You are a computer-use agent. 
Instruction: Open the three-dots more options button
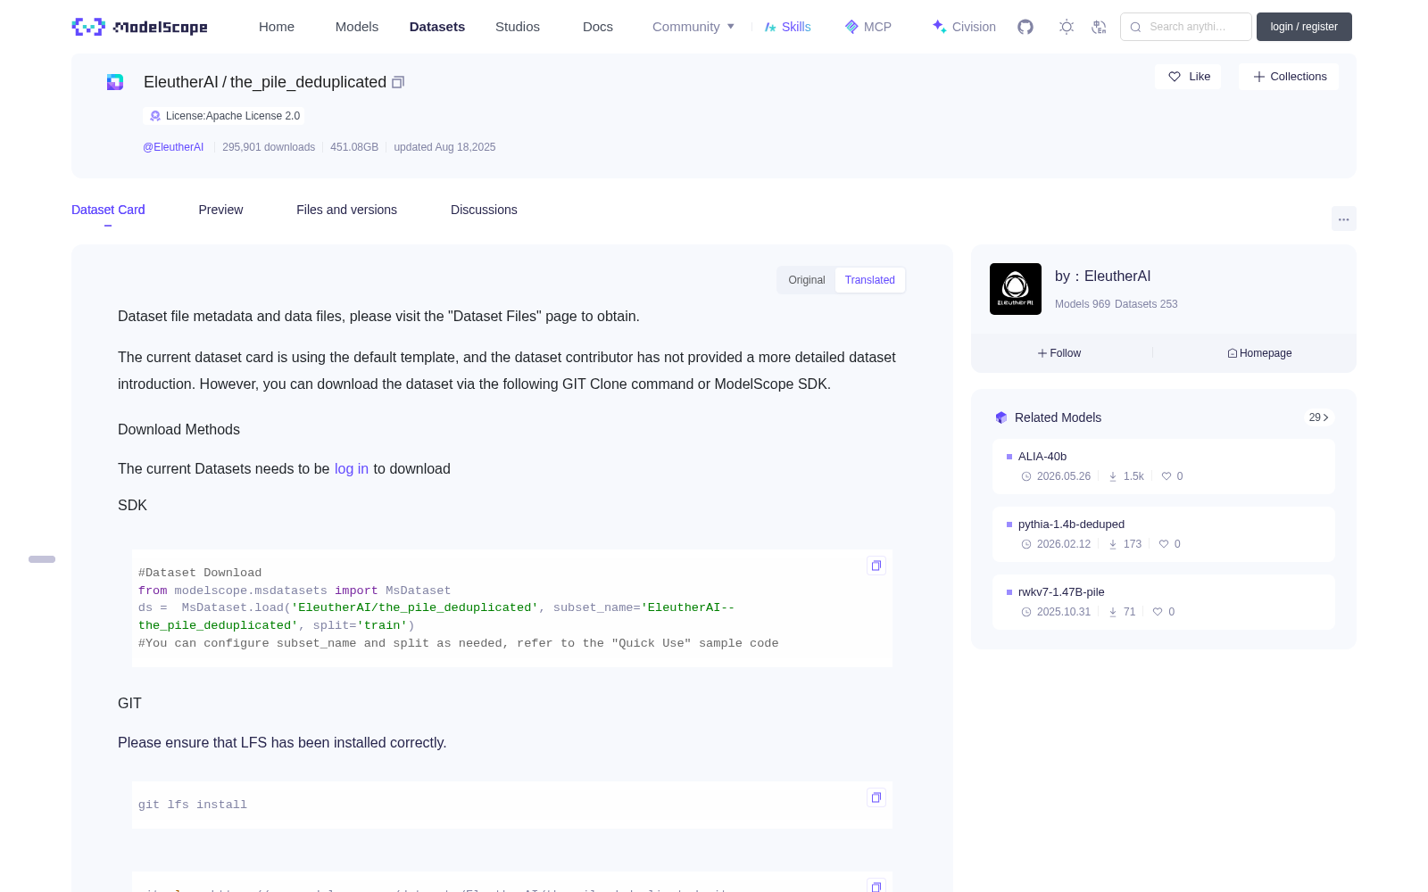point(1343,219)
